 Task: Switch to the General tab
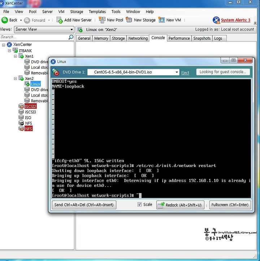84,38
